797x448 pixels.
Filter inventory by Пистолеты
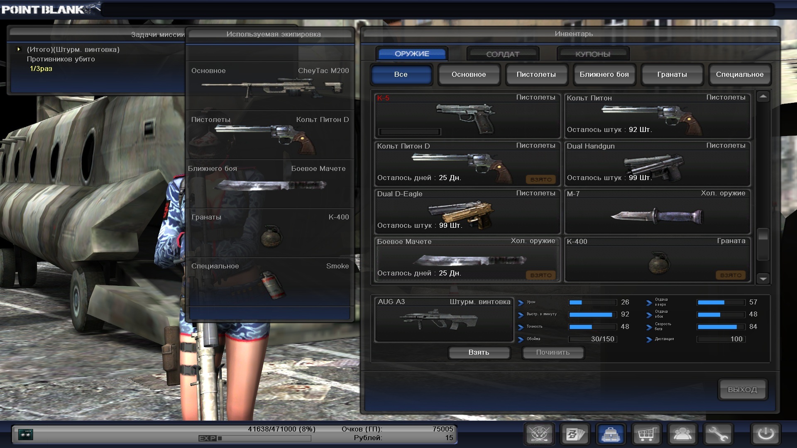536,75
